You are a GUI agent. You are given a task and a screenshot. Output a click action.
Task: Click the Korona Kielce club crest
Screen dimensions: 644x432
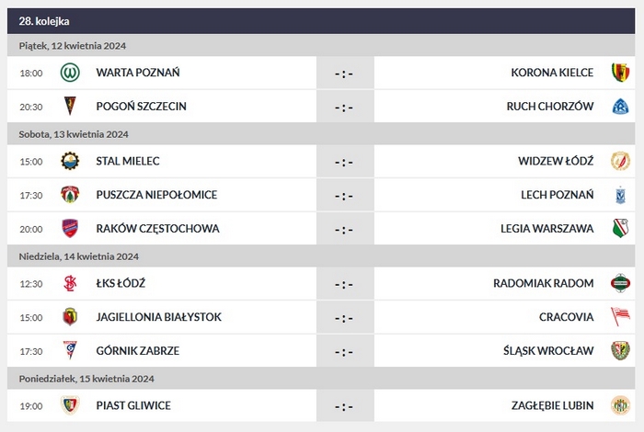(x=620, y=73)
